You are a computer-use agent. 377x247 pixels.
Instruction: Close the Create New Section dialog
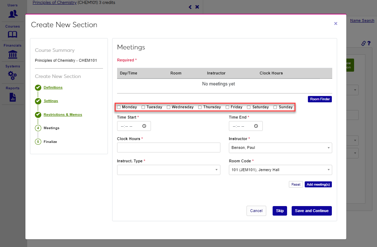(x=335, y=24)
